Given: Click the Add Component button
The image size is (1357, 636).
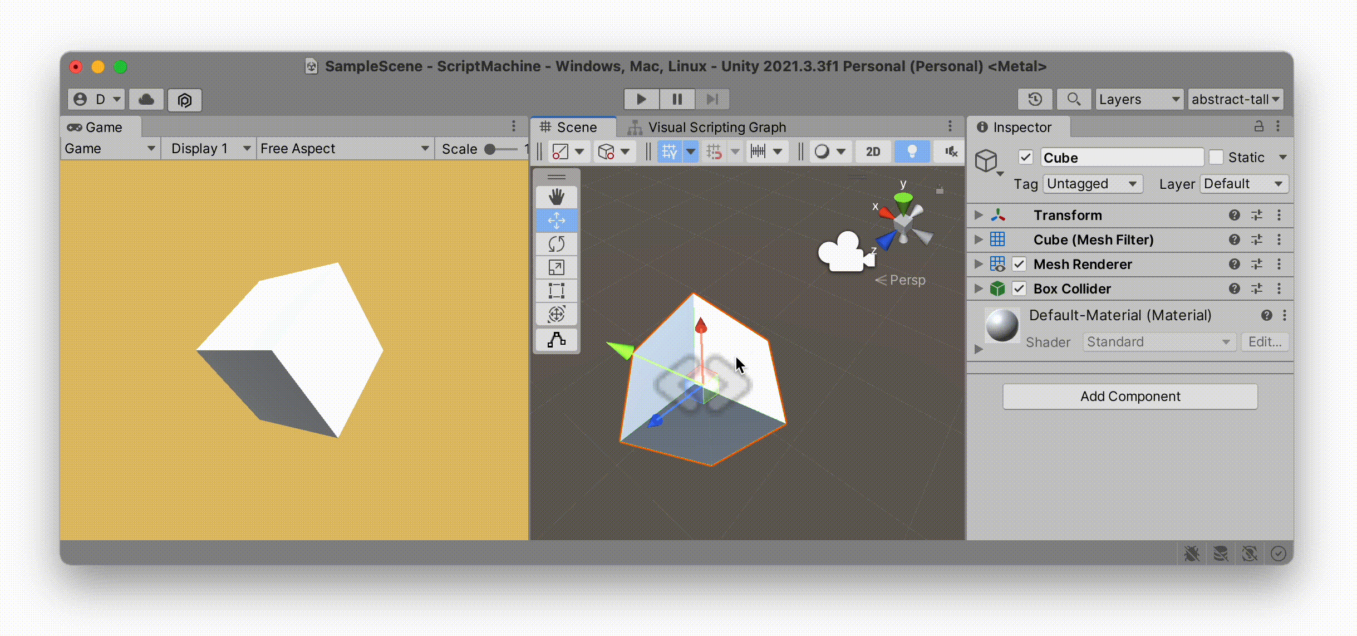Looking at the screenshot, I should (1129, 396).
